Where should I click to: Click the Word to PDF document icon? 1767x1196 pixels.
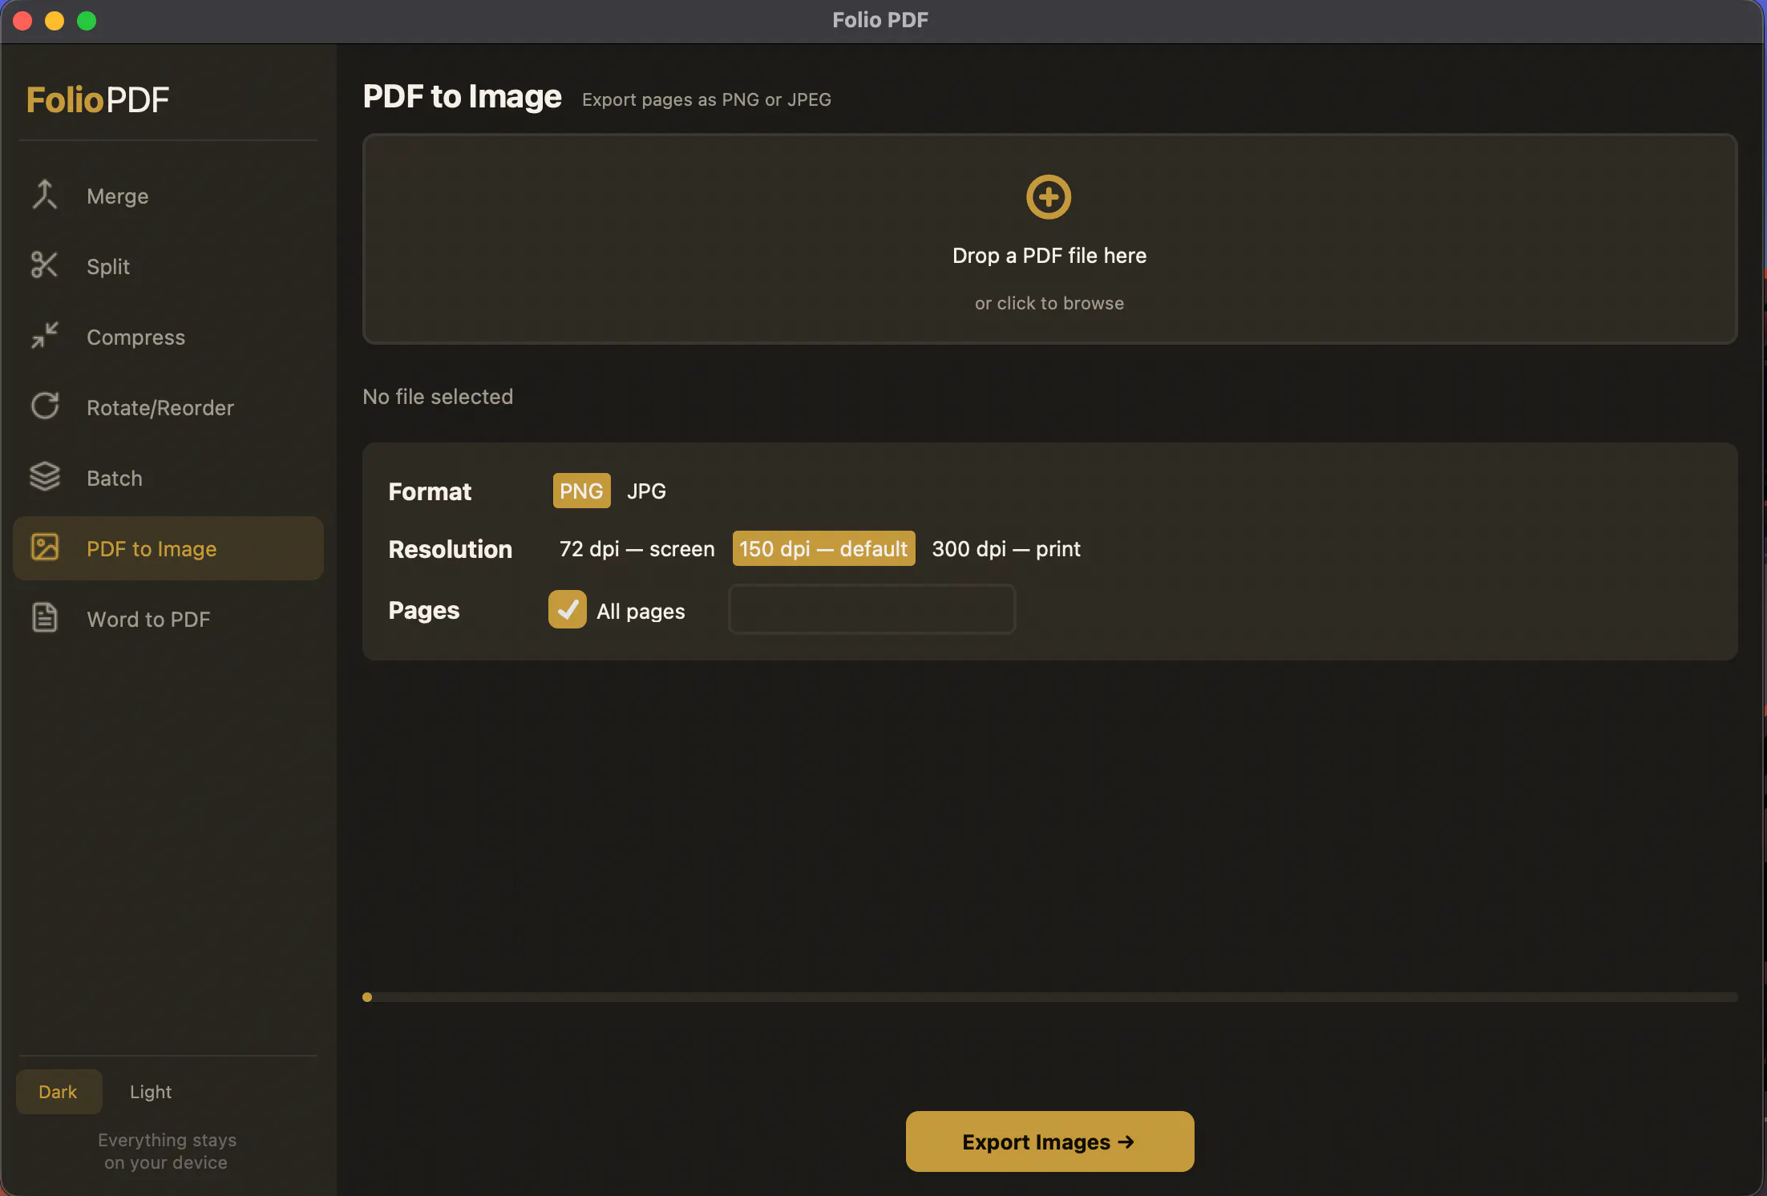pos(45,618)
